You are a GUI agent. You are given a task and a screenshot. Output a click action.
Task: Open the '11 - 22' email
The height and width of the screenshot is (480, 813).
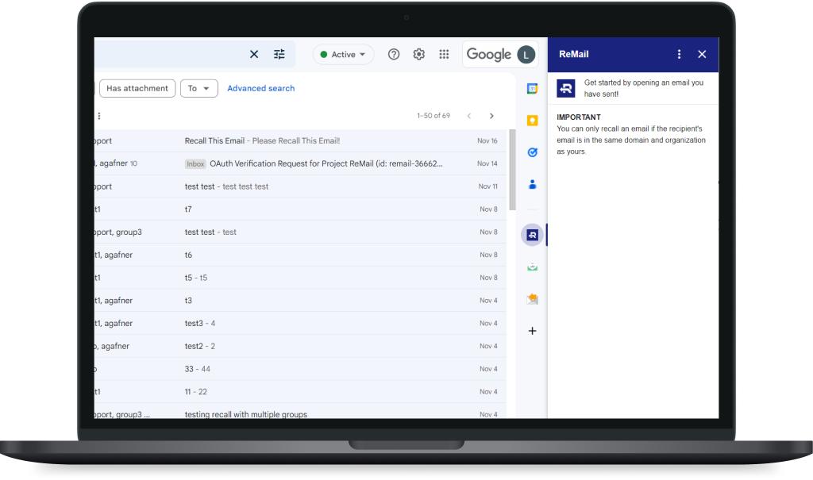(301, 391)
